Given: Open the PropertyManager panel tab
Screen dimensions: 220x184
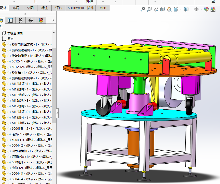Looking at the screenshot, I should click(x=10, y=20).
